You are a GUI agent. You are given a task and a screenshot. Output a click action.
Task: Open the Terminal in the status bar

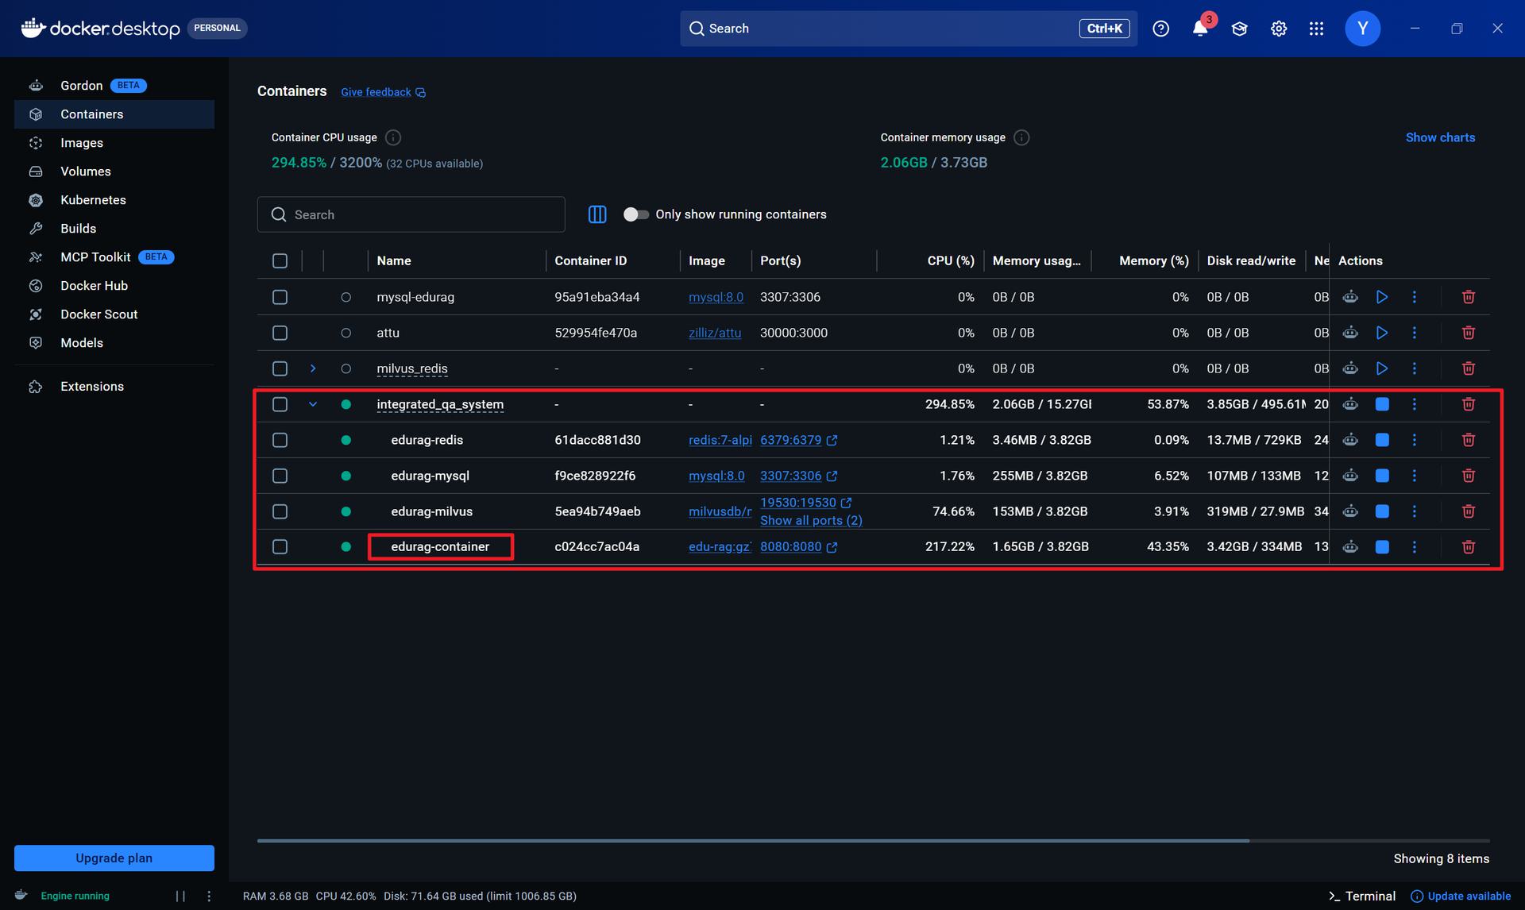(1362, 896)
